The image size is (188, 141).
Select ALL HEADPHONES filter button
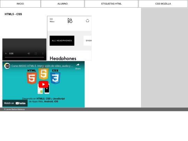[62, 41]
